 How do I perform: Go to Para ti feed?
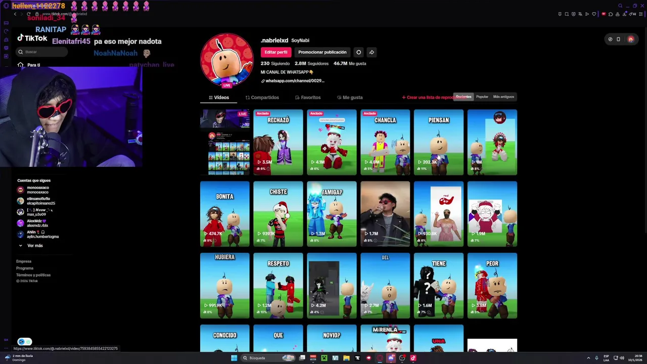point(29,65)
